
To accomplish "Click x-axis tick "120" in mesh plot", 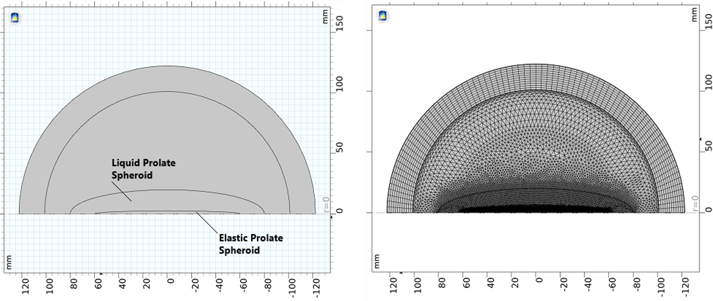I will [393, 285].
